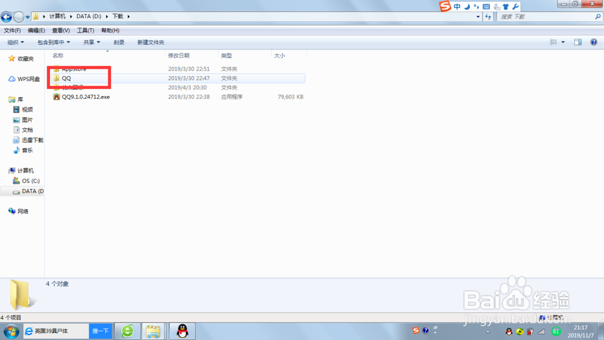604x340 pixels.
Task: Open the QQ penguin taskbar button
Action: 182,331
